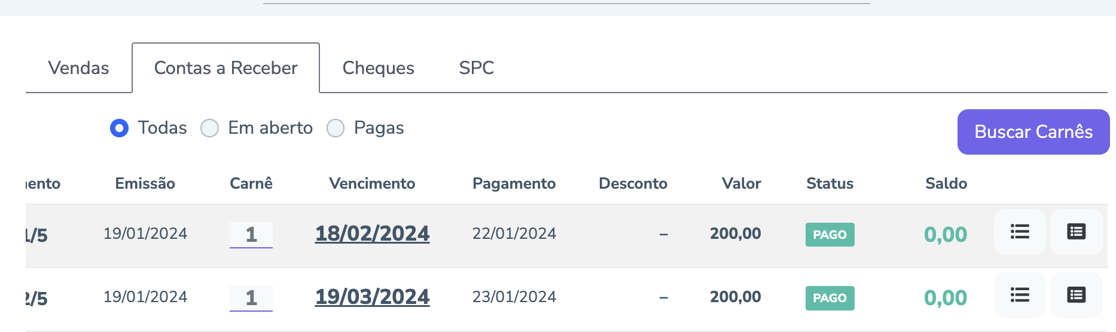This screenshot has width=1116, height=332.
Task: Click PAGO status badge in second row
Action: click(830, 298)
